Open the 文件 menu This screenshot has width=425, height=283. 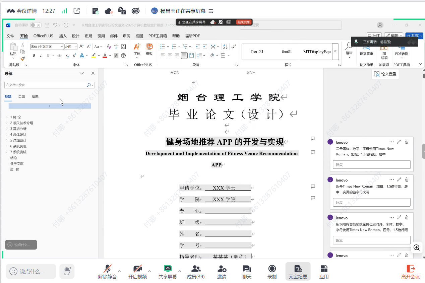(10, 36)
